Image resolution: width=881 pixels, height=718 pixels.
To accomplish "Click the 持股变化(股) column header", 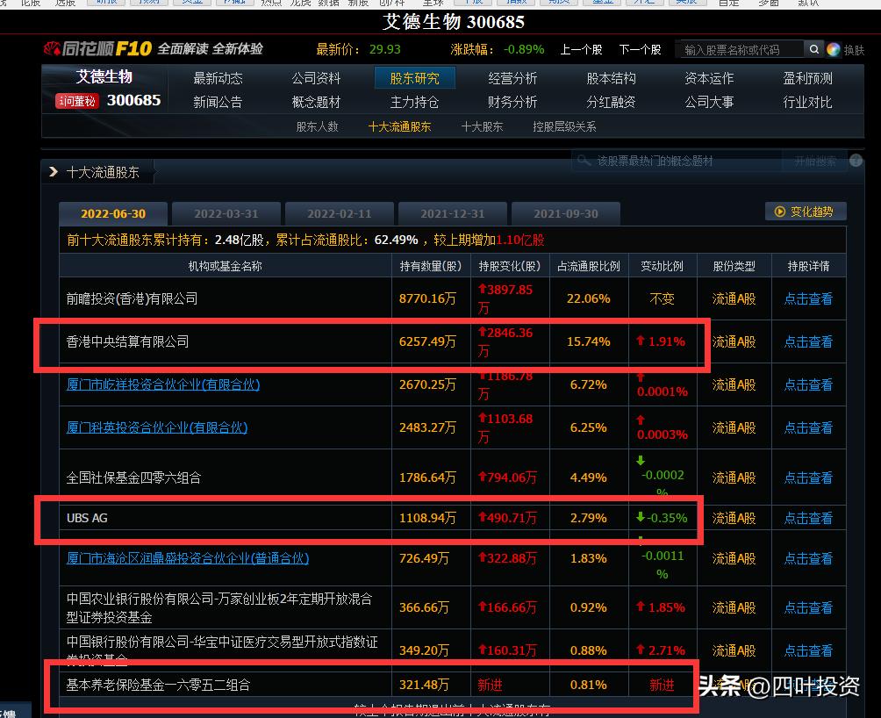I will coord(510,266).
